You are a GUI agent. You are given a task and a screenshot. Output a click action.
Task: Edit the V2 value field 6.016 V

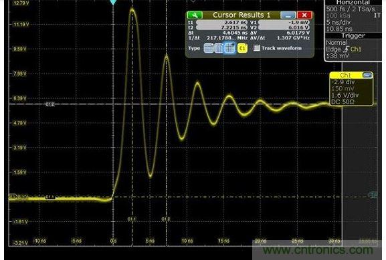coord(284,27)
